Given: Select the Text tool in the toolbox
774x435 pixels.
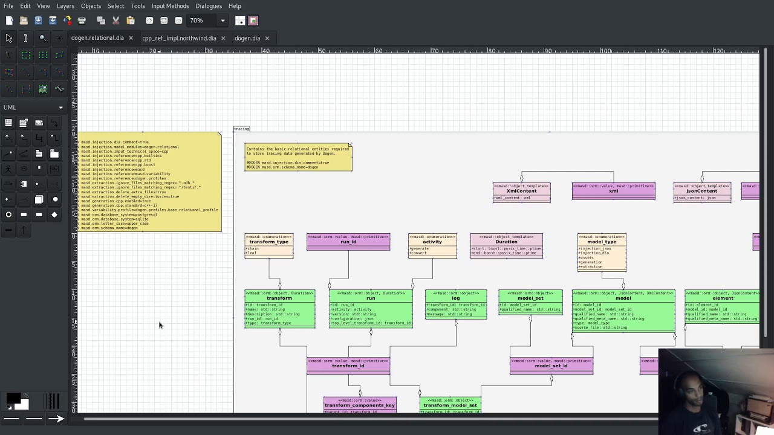Looking at the screenshot, I should coord(9,55).
